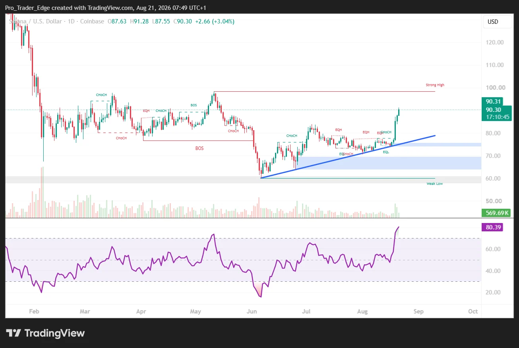Click the 90.31 green price tag
This screenshot has height=348, width=519.
click(493, 101)
